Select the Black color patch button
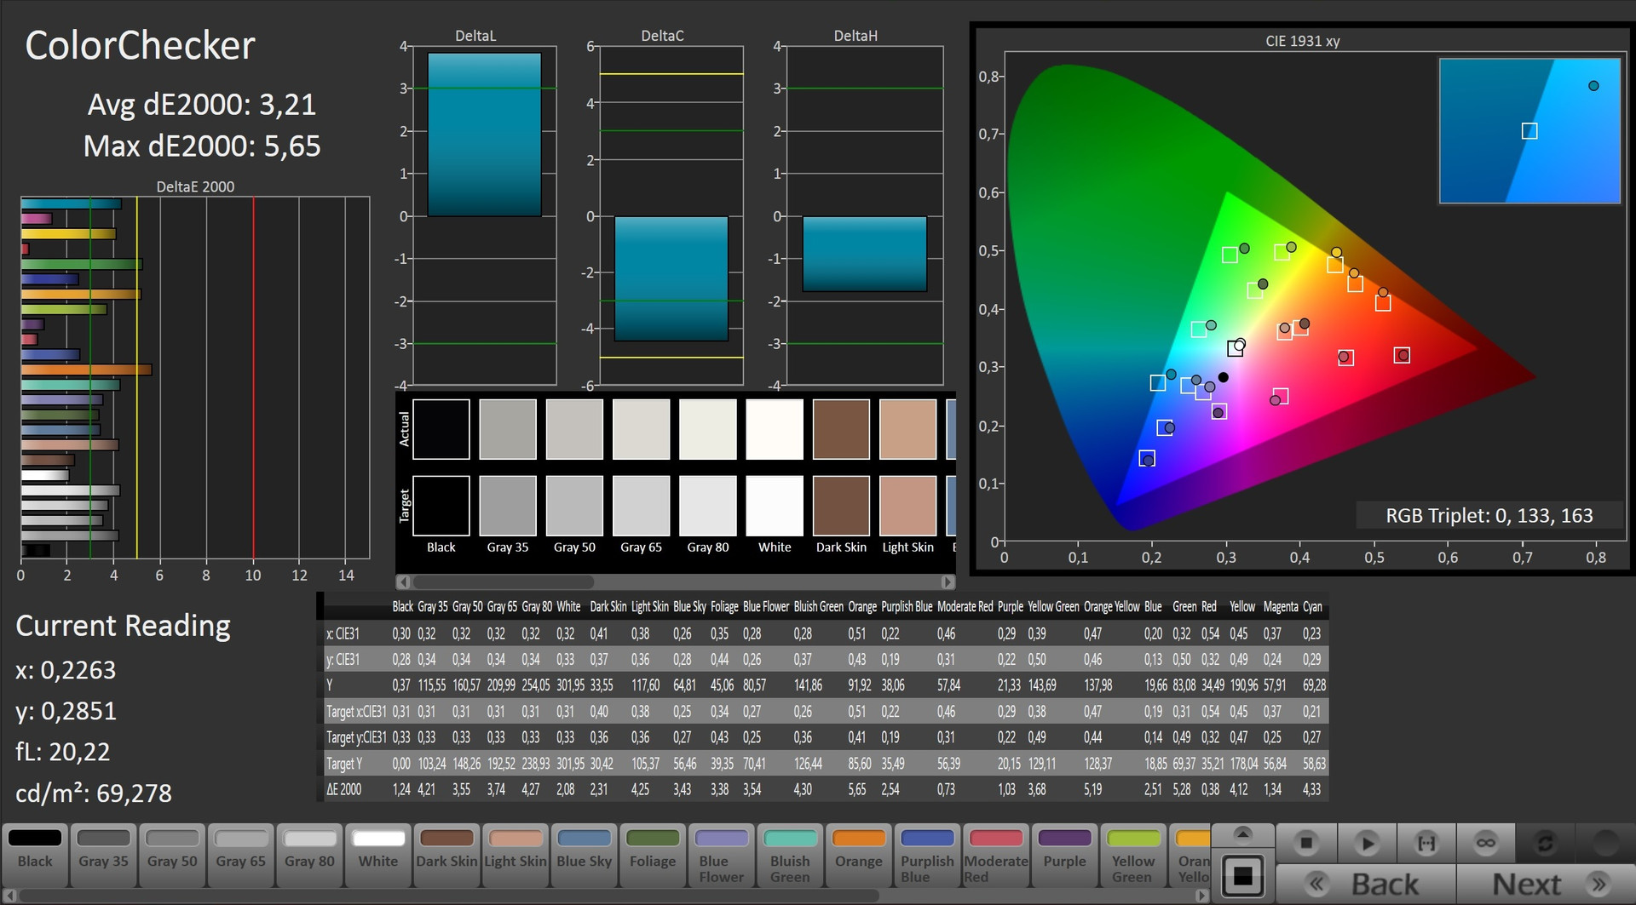 [x=35, y=855]
